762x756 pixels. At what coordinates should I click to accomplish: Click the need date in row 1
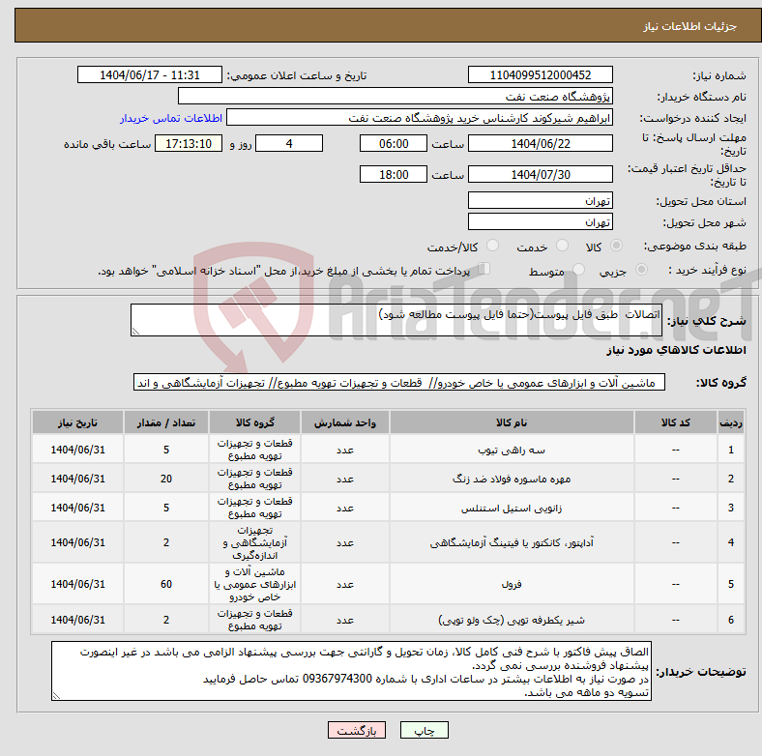coord(77,450)
